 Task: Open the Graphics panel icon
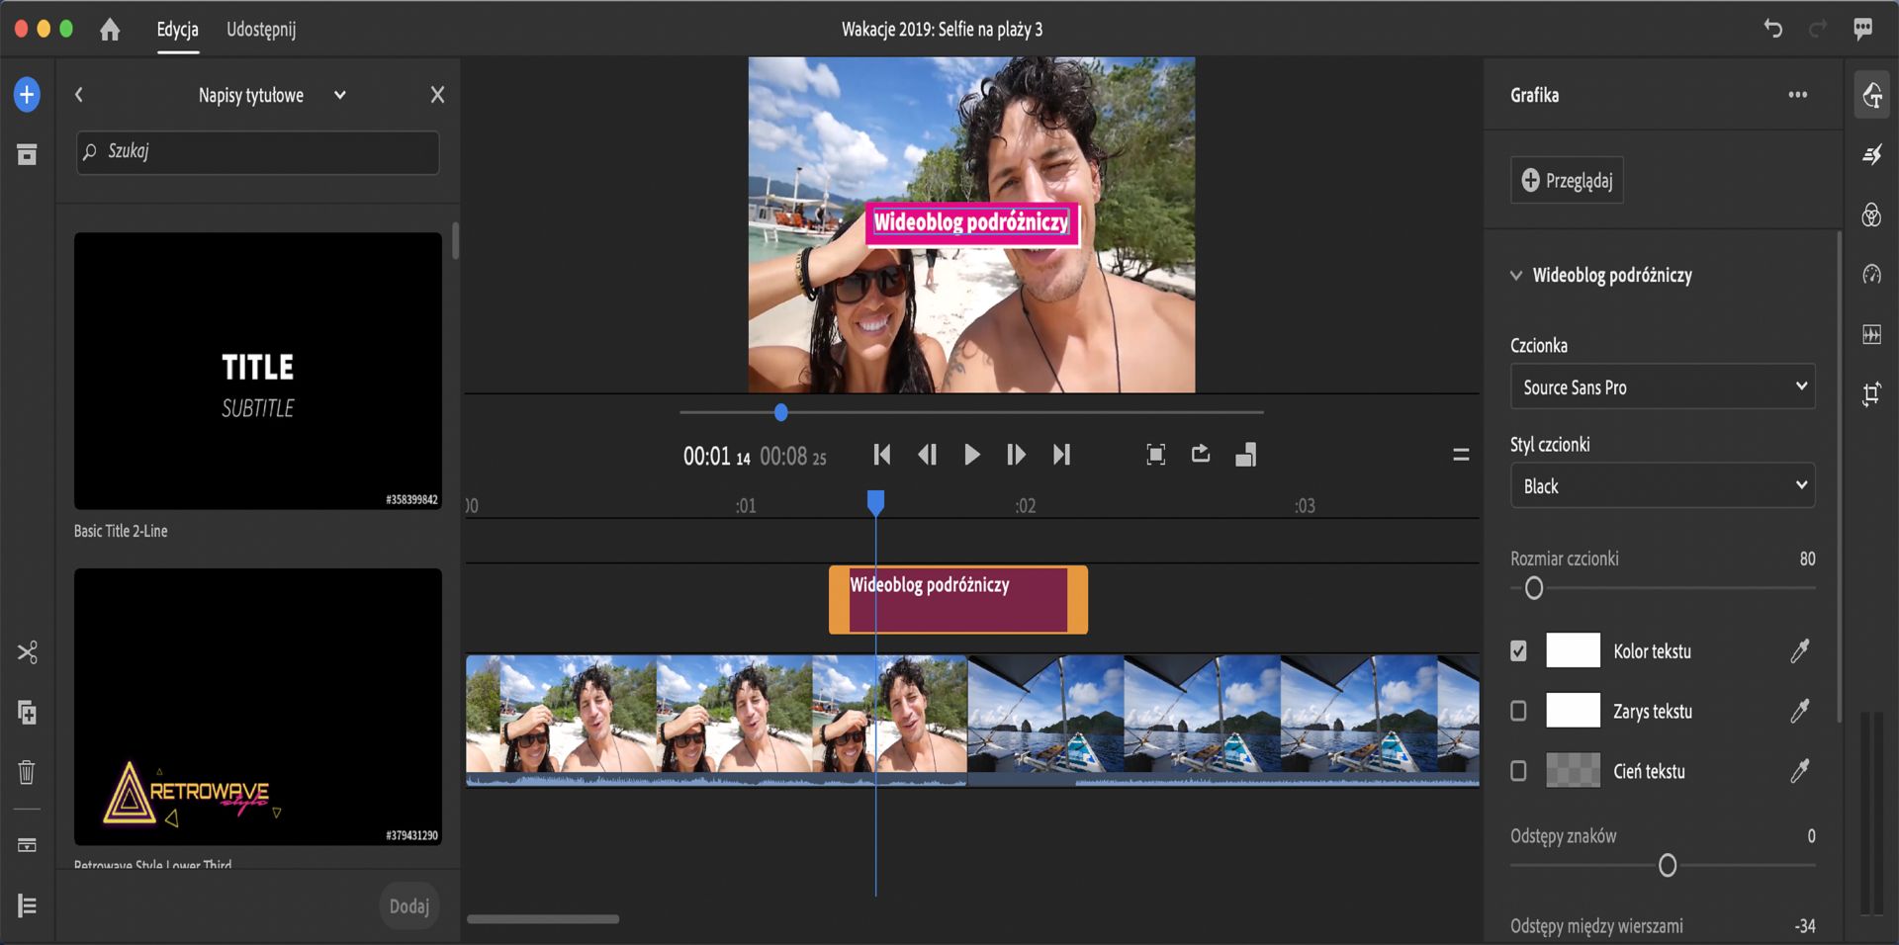(x=1871, y=95)
